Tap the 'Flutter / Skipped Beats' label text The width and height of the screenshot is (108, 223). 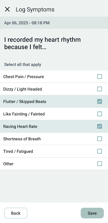(x=25, y=101)
